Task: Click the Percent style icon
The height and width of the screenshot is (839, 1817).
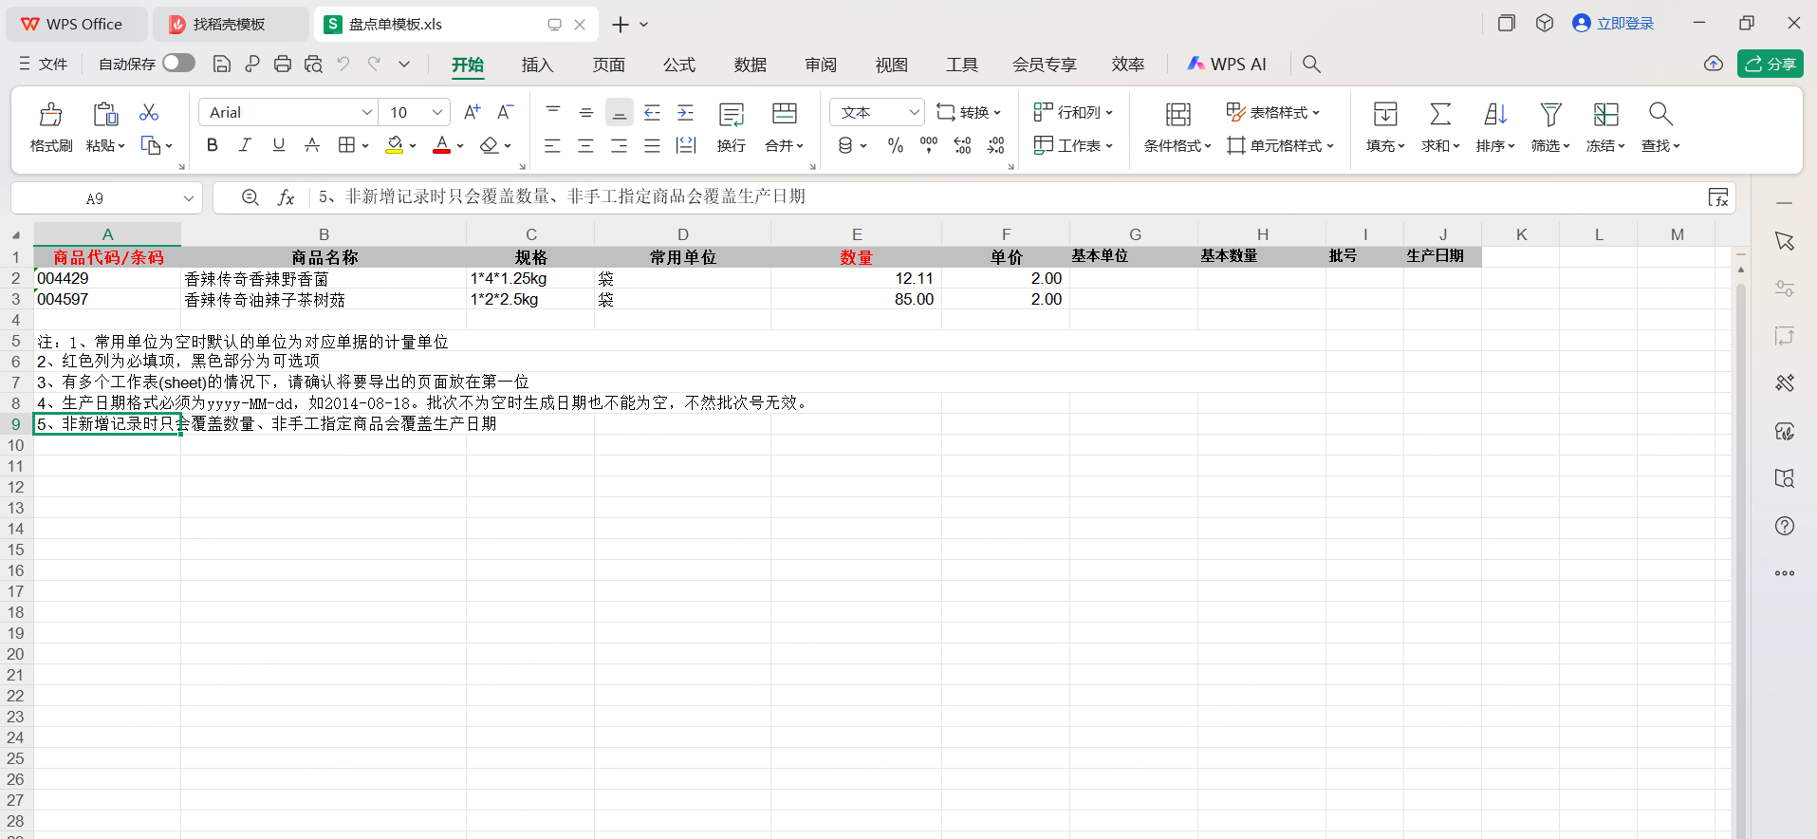Action: (x=896, y=145)
